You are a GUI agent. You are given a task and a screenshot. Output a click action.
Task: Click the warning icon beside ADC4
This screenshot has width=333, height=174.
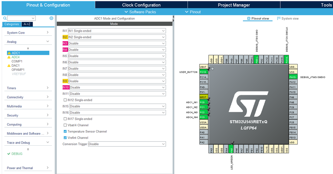point(9,57)
